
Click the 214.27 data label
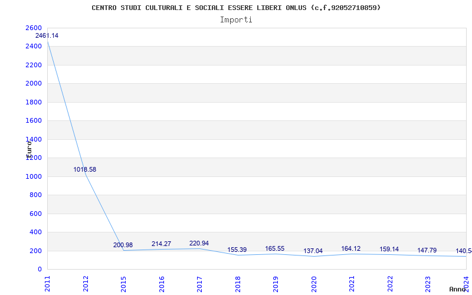[161, 244]
